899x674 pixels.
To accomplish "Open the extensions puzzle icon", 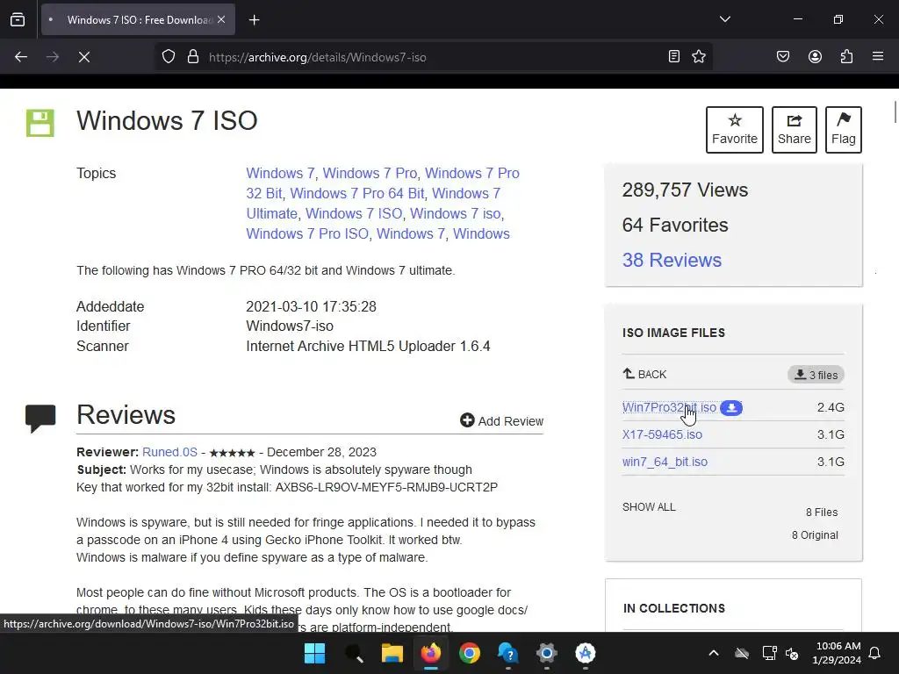I will pyautogui.click(x=847, y=56).
